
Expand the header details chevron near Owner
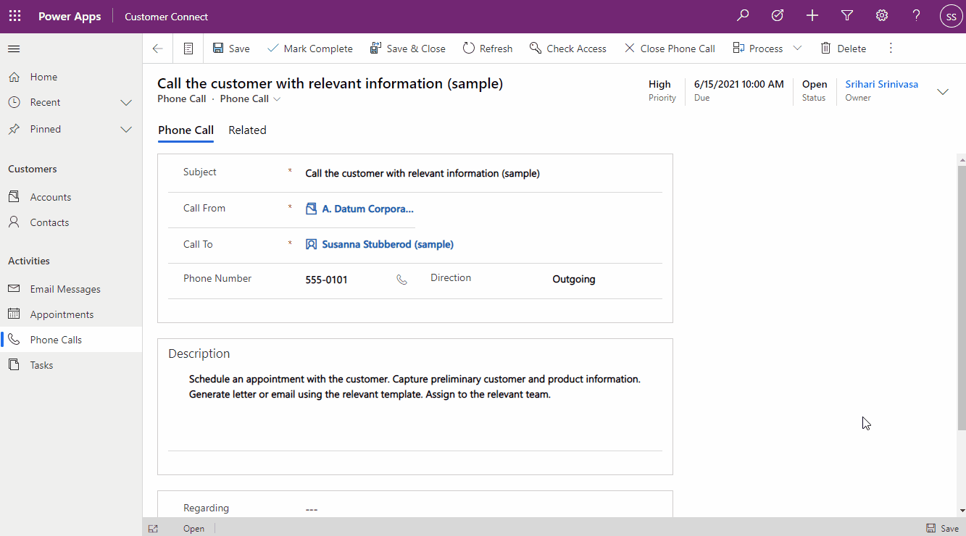tap(943, 92)
